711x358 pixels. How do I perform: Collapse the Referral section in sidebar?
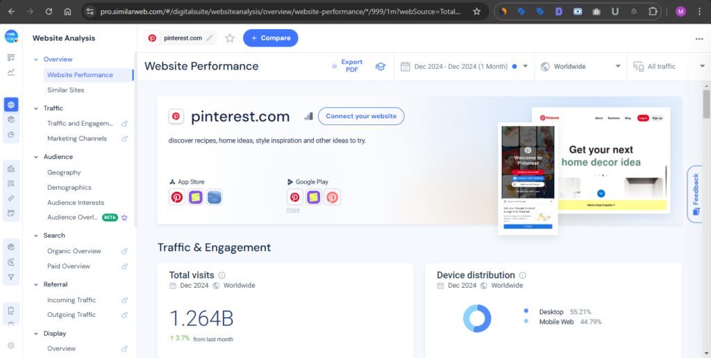36,284
